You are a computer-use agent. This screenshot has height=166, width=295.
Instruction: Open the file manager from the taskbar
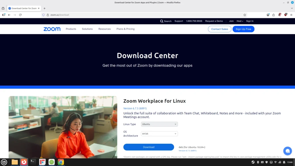tap(14, 162)
